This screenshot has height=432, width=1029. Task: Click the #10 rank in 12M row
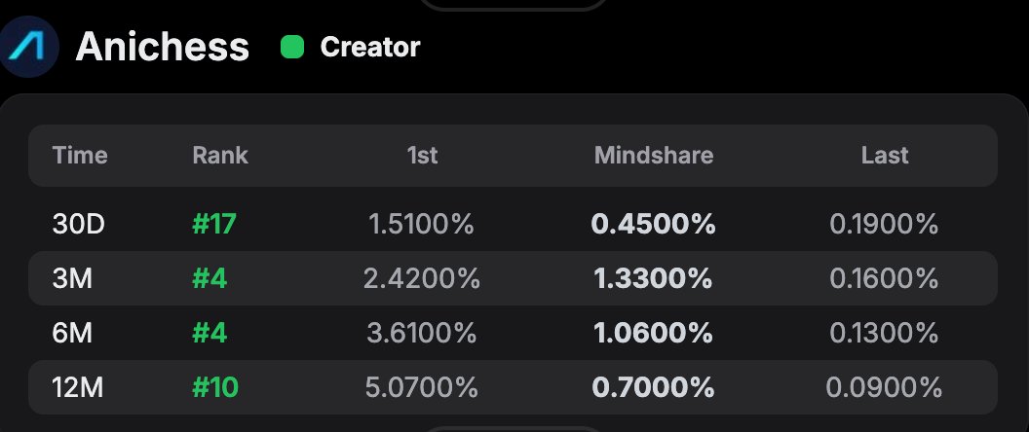tap(215, 388)
